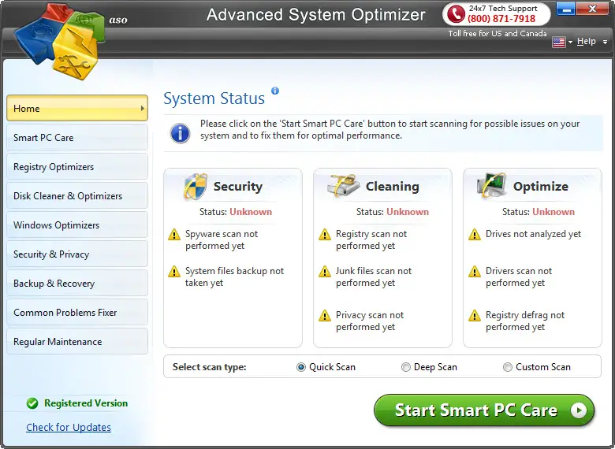Click warning icon beside System files backup
Viewport: 615px width, 449px height.
click(x=174, y=272)
